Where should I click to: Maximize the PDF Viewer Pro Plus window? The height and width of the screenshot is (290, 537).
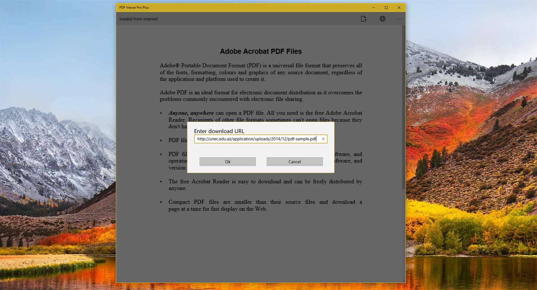point(386,7)
